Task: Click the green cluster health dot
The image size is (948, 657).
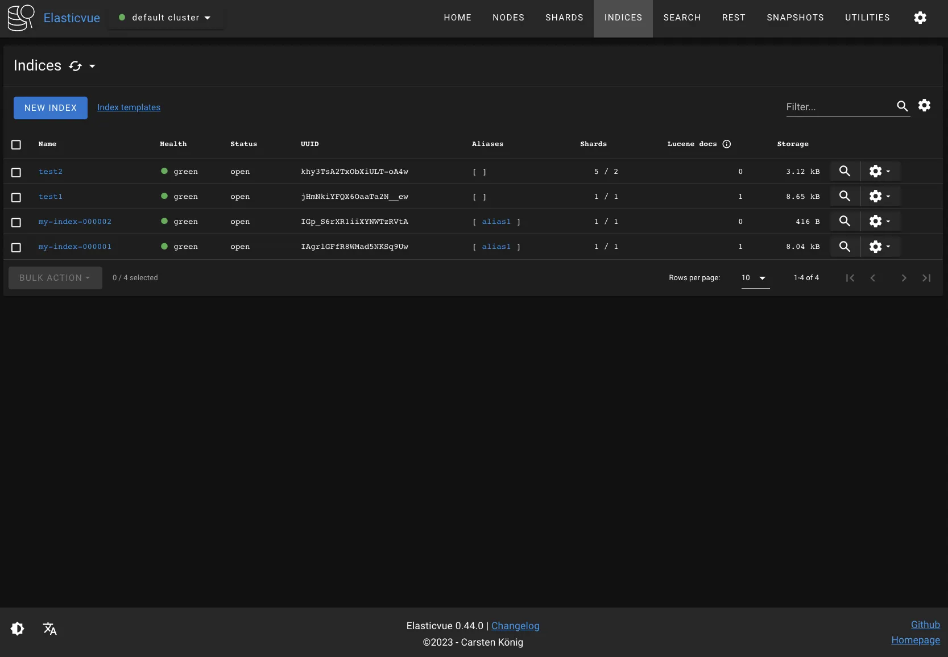Action: pyautogui.click(x=122, y=18)
